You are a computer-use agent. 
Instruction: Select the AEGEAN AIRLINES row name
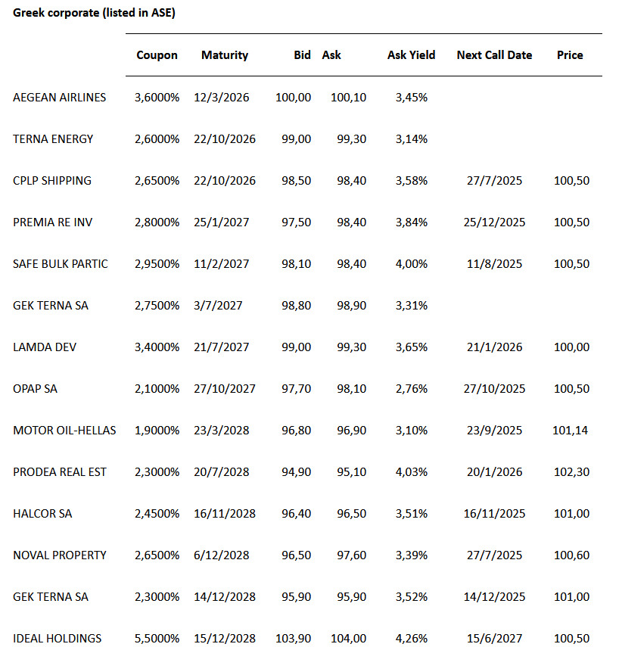pos(60,98)
